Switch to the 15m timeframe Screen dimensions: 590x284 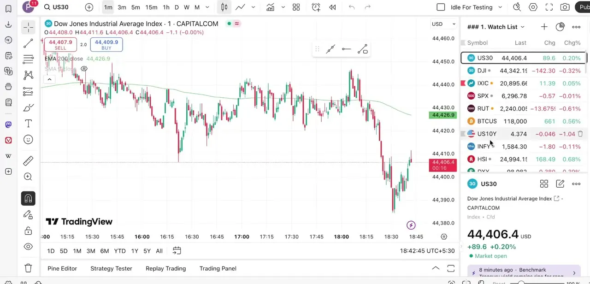point(151,7)
